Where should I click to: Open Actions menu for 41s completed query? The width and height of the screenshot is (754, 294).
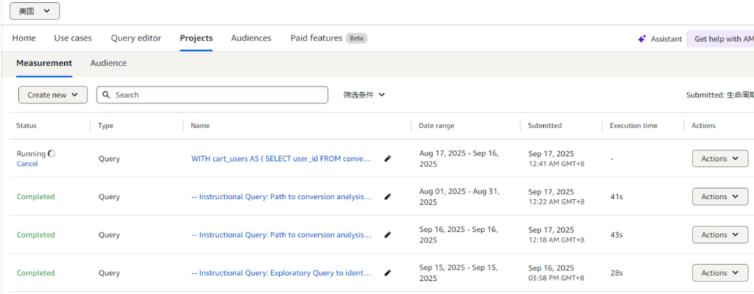pyautogui.click(x=720, y=197)
